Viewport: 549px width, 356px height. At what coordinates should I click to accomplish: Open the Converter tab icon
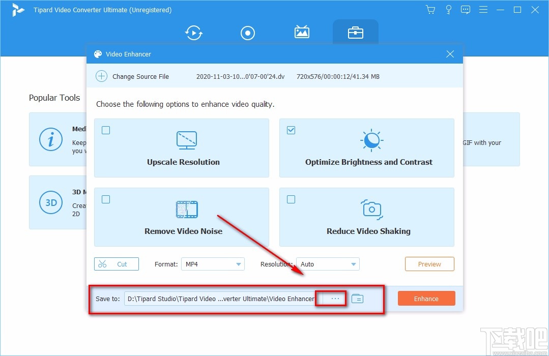(194, 33)
